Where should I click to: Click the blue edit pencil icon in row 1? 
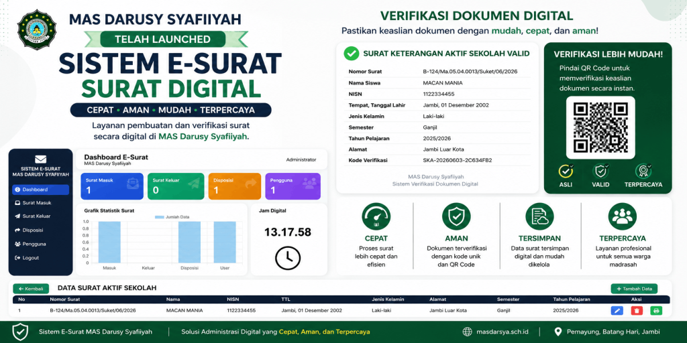point(617,311)
